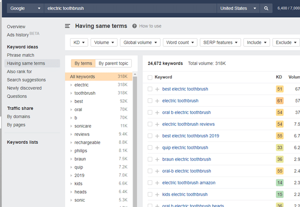This screenshot has height=207, width=300.
Task: Expand the 'electric' term group
Action: pyautogui.click(x=71, y=85)
